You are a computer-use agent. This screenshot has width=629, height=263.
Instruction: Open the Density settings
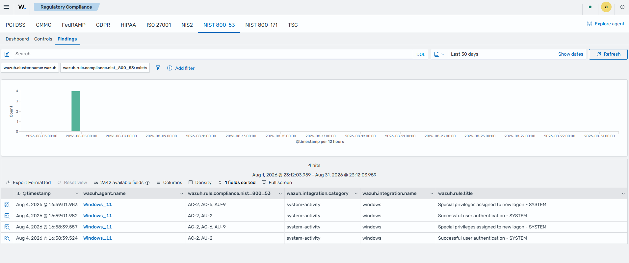(200, 183)
